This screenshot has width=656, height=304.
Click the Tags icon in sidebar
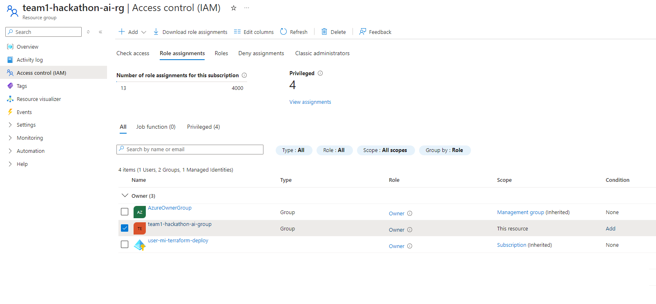tap(10, 86)
